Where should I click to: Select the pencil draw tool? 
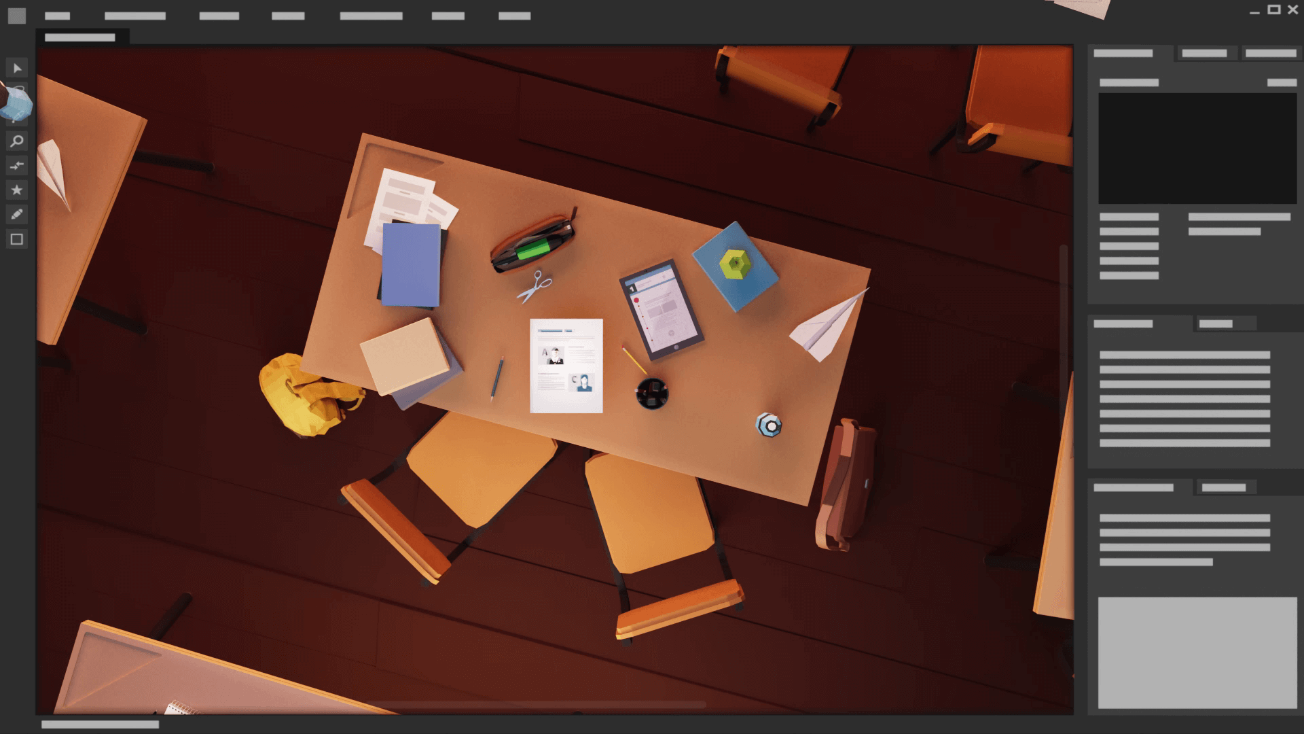(17, 215)
